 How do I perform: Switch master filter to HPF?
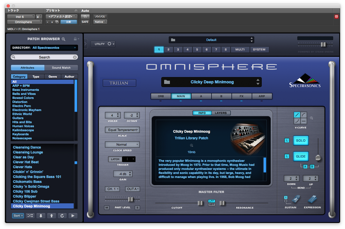(212, 204)
